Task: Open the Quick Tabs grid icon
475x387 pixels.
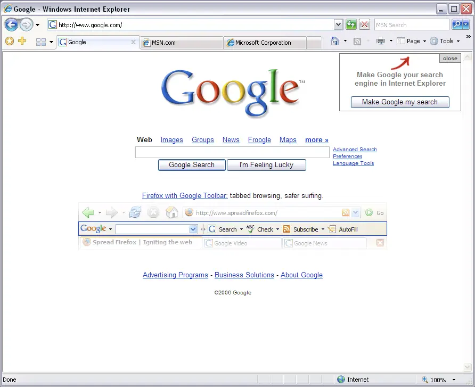Action: [41, 42]
